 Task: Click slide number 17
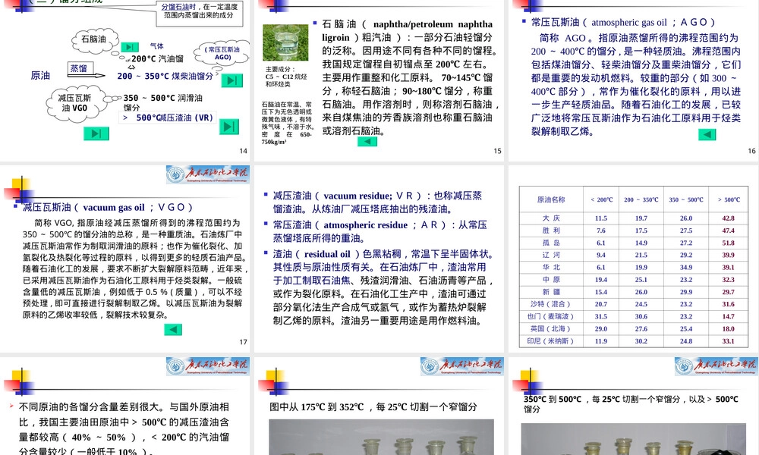pos(244,342)
